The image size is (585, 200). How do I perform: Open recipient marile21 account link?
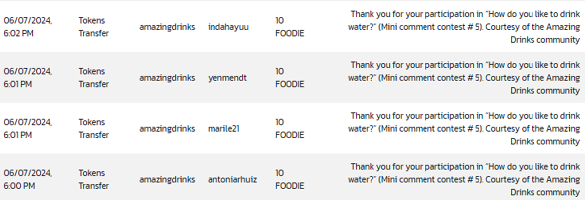click(224, 129)
